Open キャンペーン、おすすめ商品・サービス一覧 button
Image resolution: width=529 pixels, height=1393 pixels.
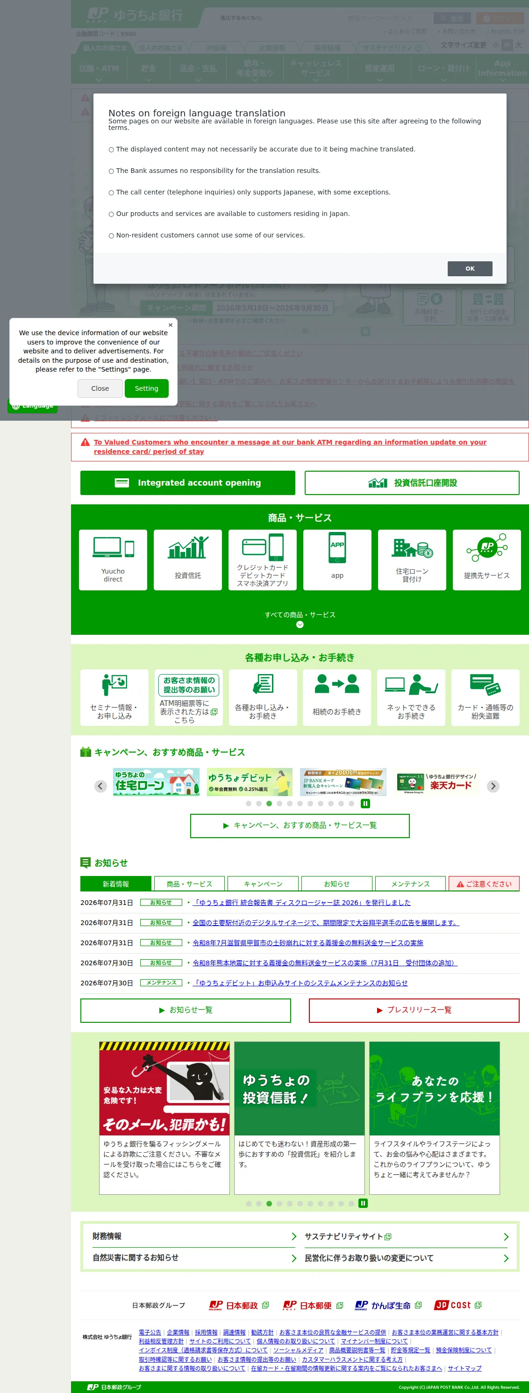[x=300, y=826]
